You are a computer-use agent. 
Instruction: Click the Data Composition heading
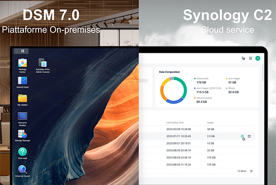click(169, 72)
